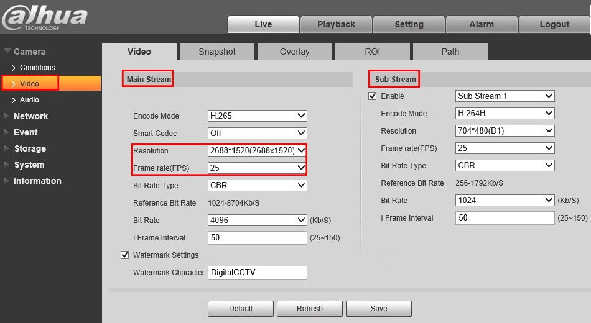The image size is (591, 323).
Task: Click Main Stream I Frame Interval field
Action: (x=258, y=237)
